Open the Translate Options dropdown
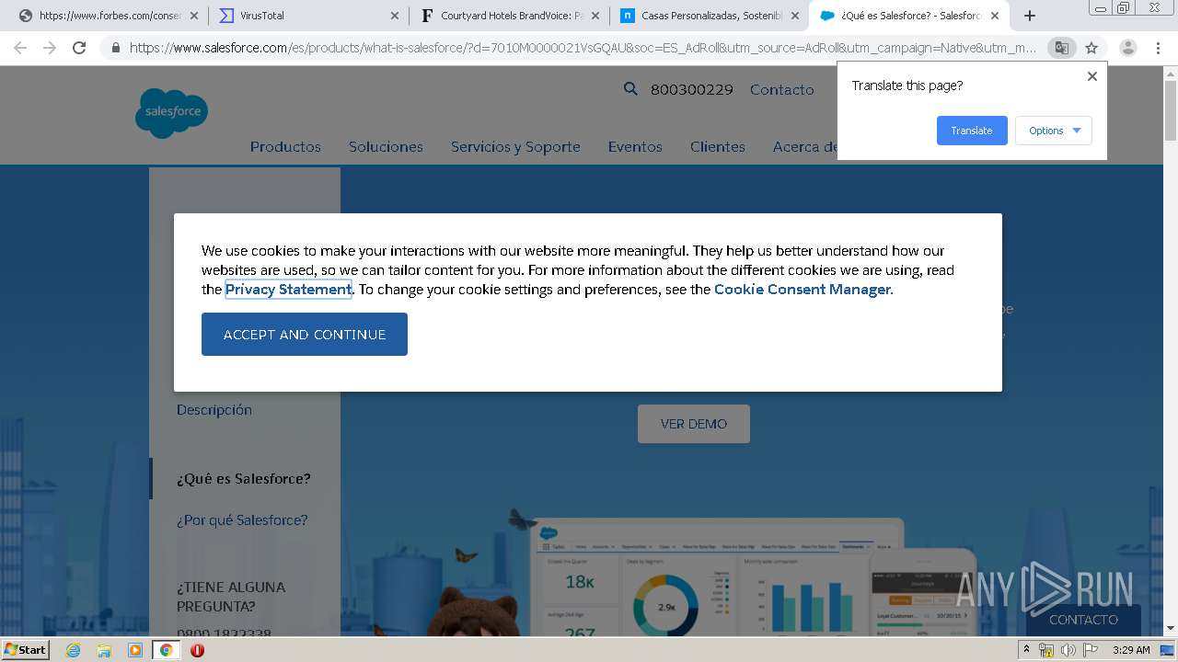Image resolution: width=1178 pixels, height=662 pixels. click(1054, 131)
